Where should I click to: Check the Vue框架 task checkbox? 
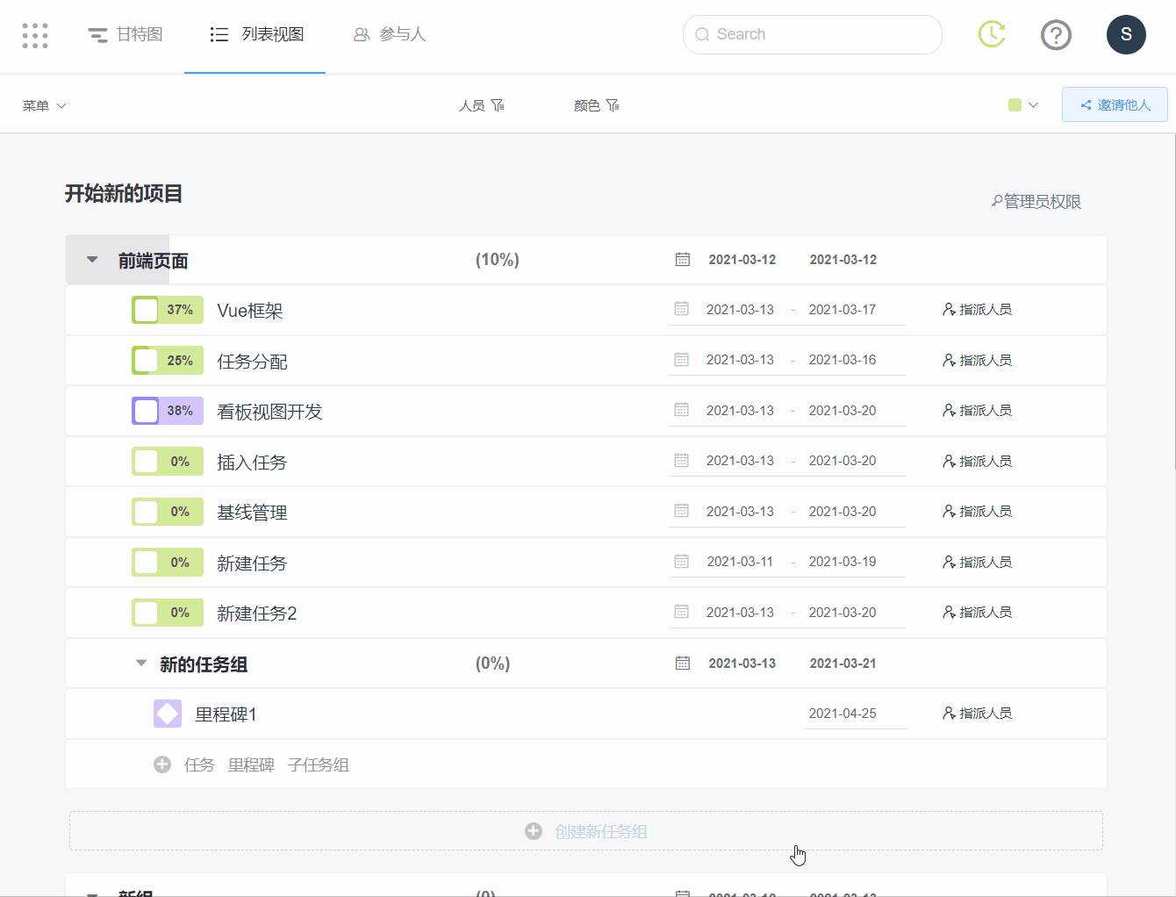(146, 310)
